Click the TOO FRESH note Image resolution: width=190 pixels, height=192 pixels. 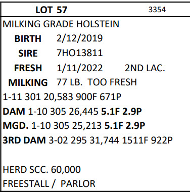[112, 82]
